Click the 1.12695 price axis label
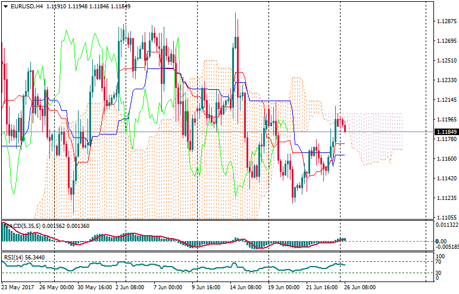The height and width of the screenshot is (294, 459). [x=446, y=41]
